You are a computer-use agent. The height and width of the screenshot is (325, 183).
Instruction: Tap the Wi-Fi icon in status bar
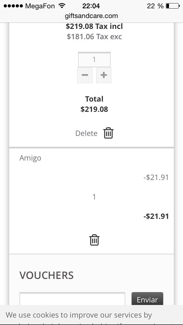[x=61, y=6]
